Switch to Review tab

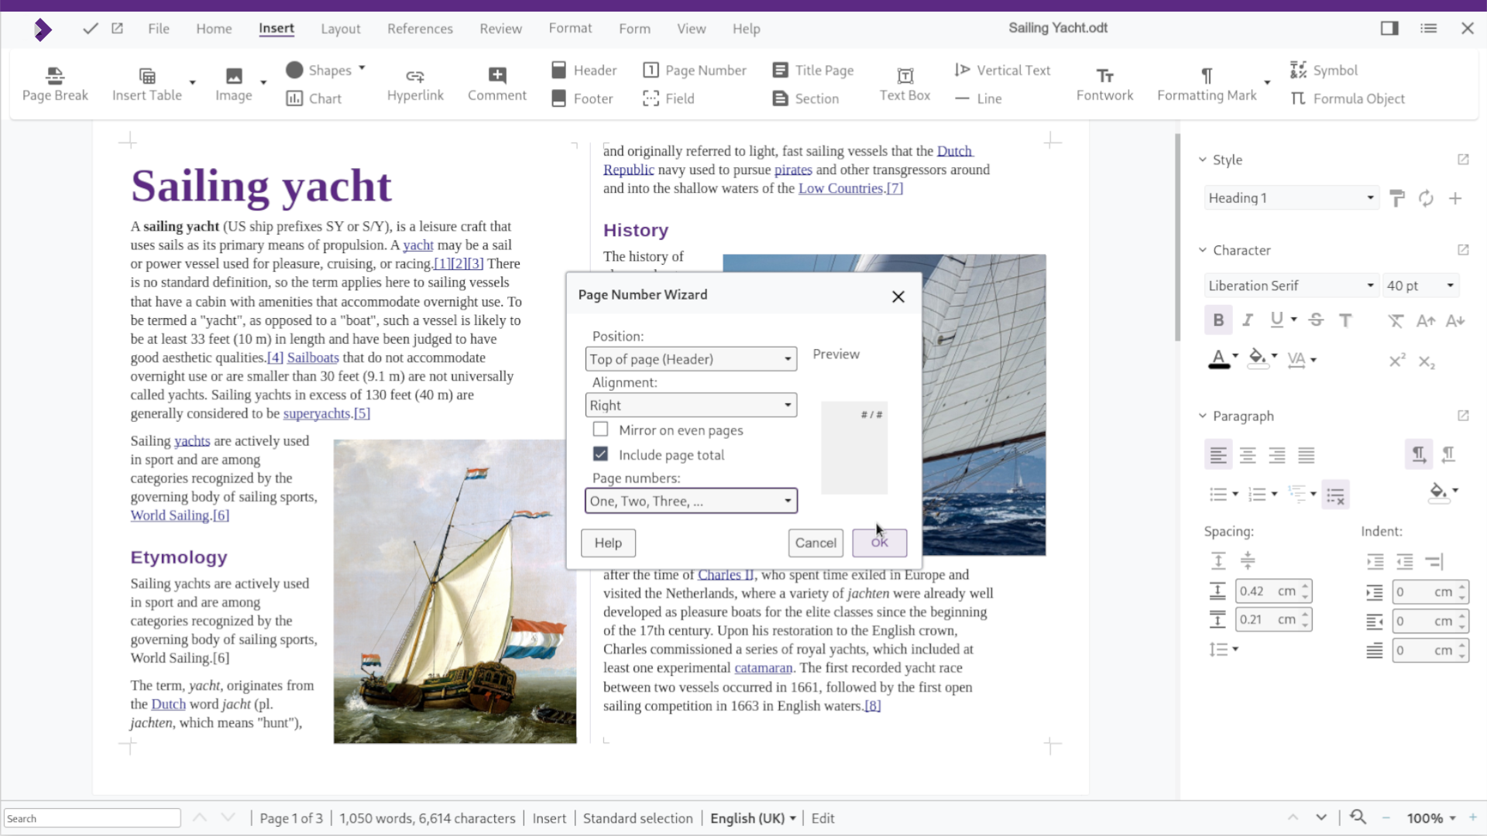click(500, 29)
